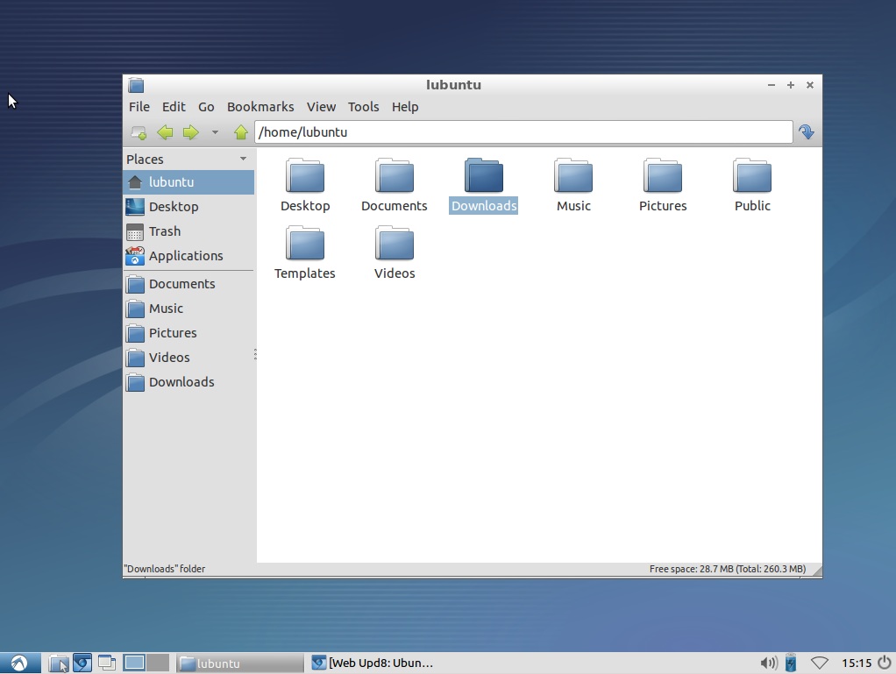Click the volume speaker icon in the tray
Image resolution: width=896 pixels, height=674 pixels.
click(768, 663)
